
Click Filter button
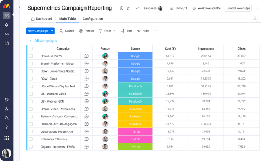point(105,31)
